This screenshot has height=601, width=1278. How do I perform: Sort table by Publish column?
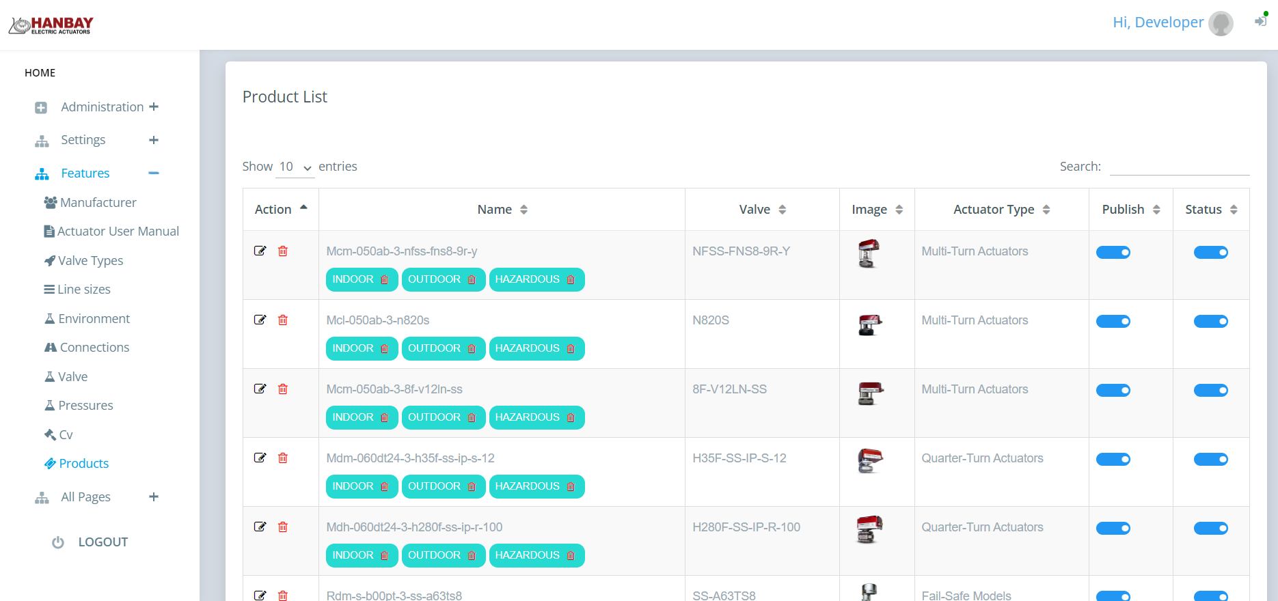click(1131, 210)
